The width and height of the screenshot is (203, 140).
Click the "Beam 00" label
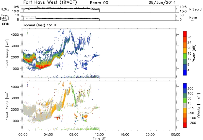click(x=99, y=3)
